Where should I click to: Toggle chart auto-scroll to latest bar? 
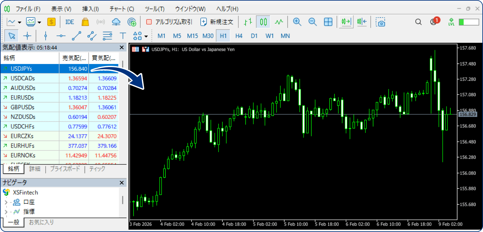pos(346,22)
